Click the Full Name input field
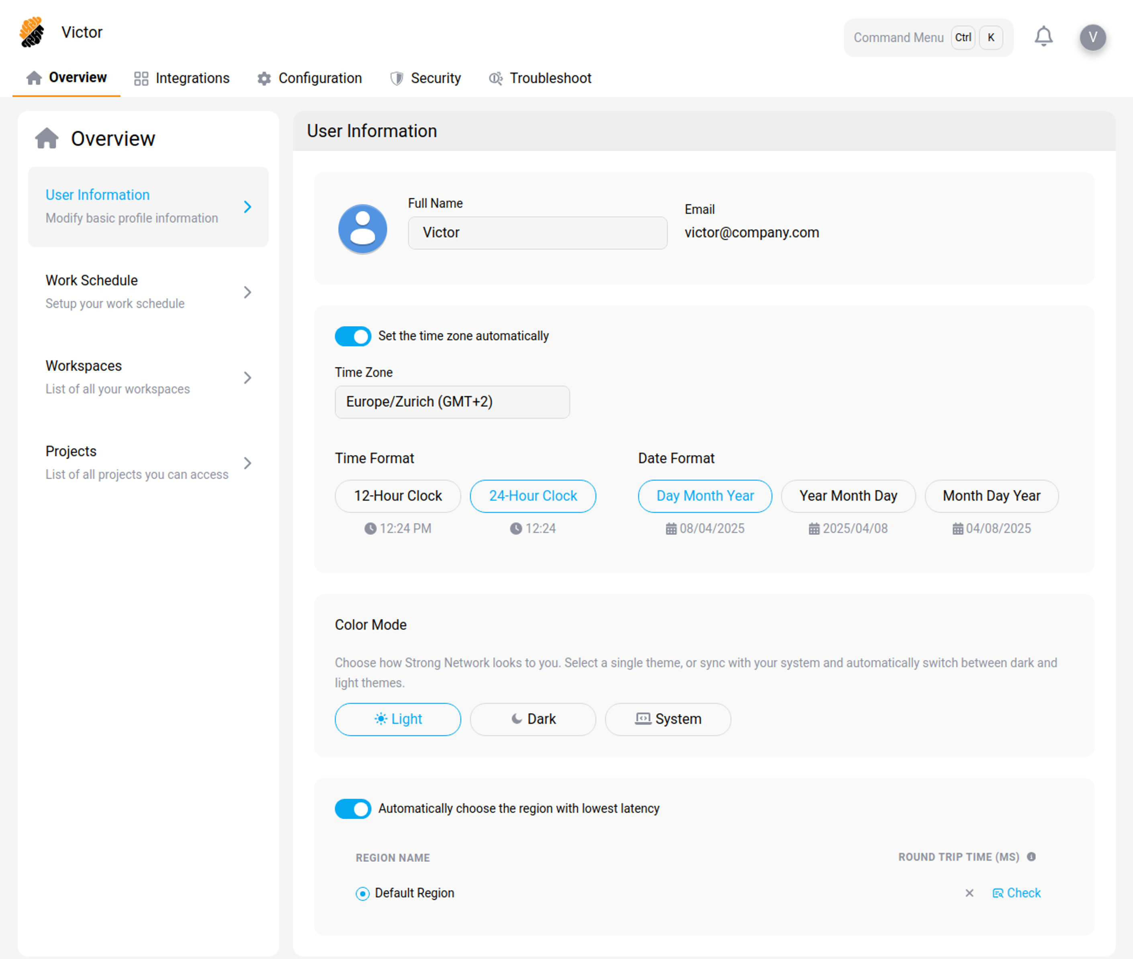 click(x=537, y=233)
